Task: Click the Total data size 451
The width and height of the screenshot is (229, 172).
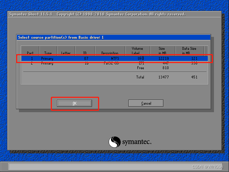Action: pyautogui.click(x=194, y=77)
